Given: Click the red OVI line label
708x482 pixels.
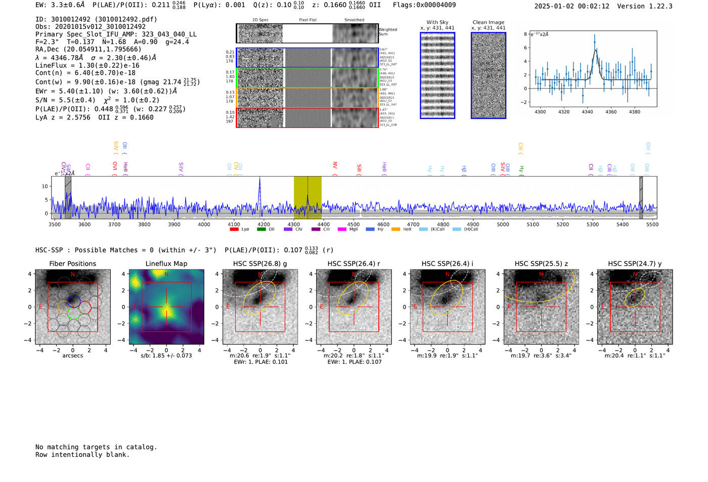Looking at the screenshot, I should (x=115, y=167).
